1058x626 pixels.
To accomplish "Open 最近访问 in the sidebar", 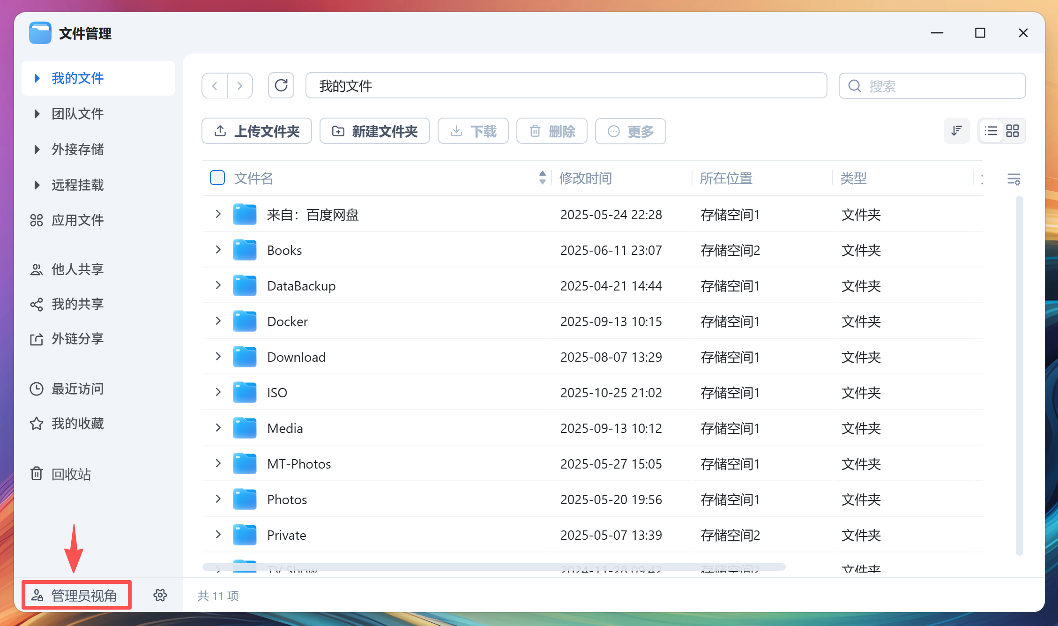I will [77, 388].
